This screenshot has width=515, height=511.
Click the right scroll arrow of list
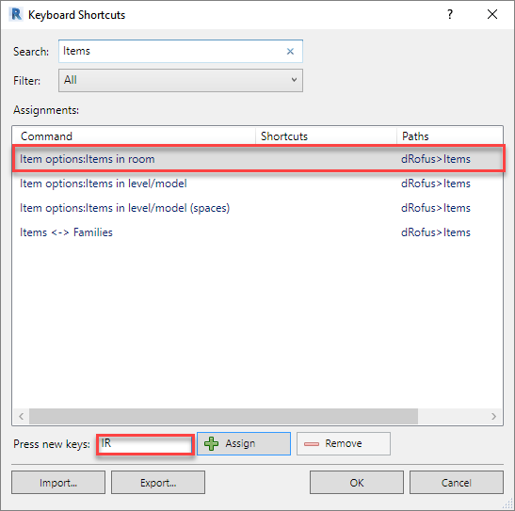pos(493,417)
